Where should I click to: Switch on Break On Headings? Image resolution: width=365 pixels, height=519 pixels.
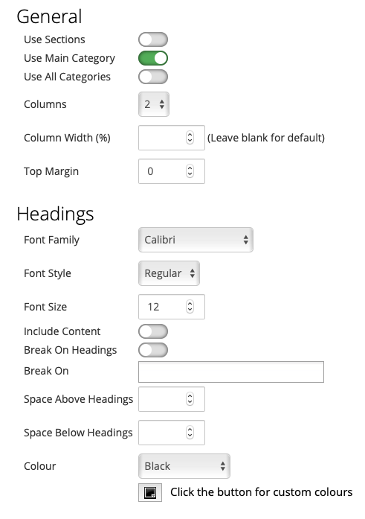tap(153, 350)
